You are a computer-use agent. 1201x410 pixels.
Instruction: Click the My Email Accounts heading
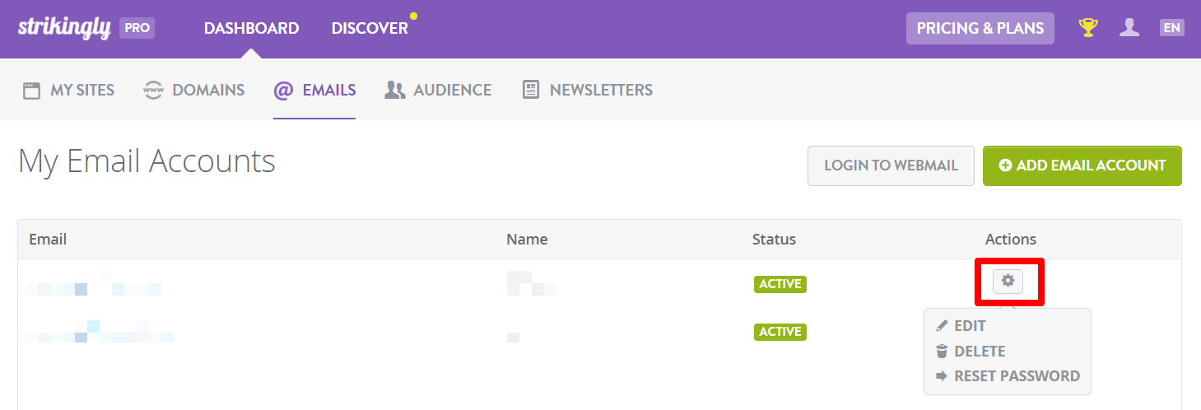pos(147,162)
